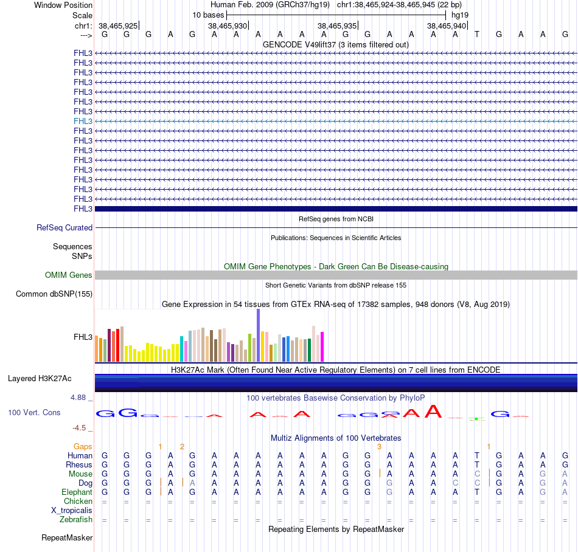Click the Layered H3K27Ac label

tap(40, 379)
